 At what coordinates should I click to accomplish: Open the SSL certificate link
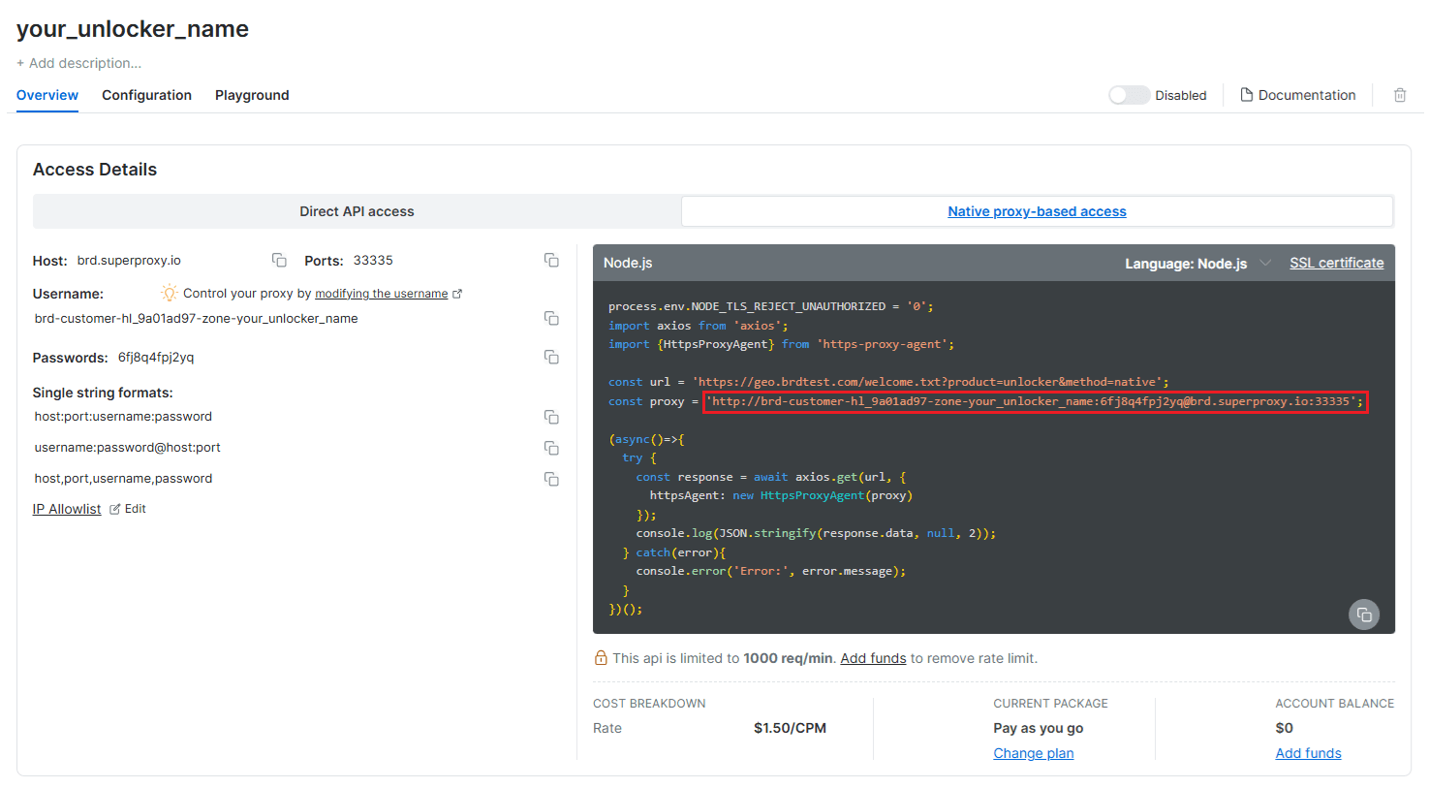tap(1337, 262)
